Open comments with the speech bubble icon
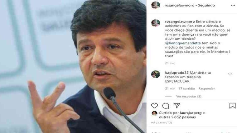Screen dimensions: 237x133 (166, 106)
